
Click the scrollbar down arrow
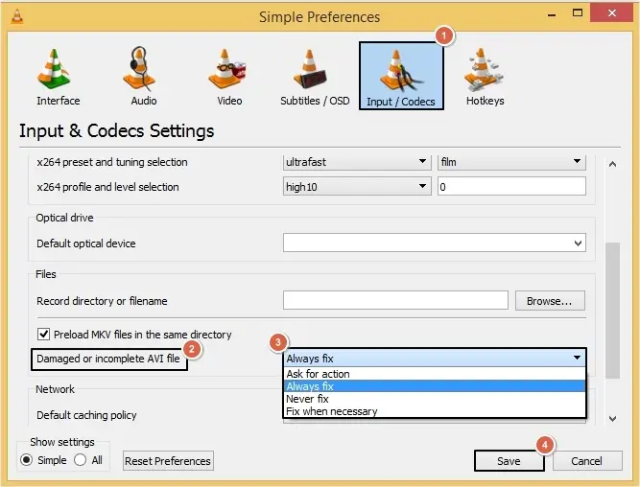[x=612, y=419]
